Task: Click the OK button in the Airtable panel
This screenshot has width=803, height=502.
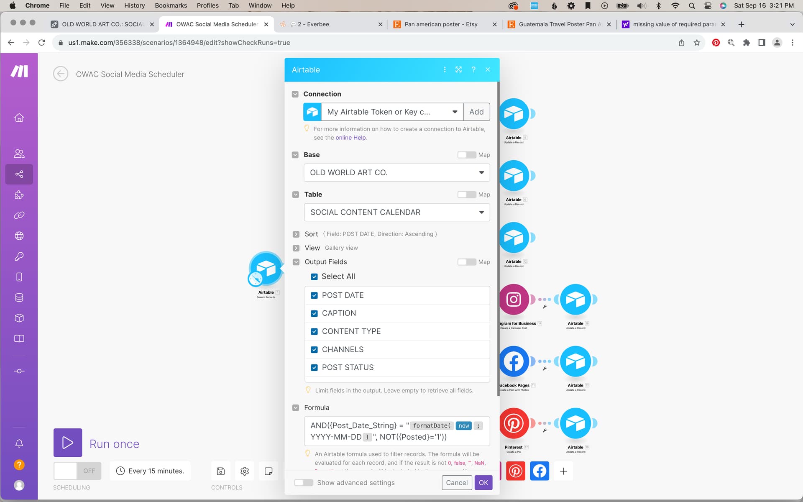Action: tap(483, 483)
